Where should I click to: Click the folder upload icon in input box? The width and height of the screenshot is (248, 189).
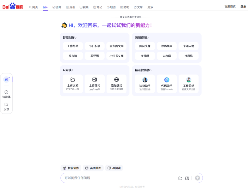click(180, 178)
